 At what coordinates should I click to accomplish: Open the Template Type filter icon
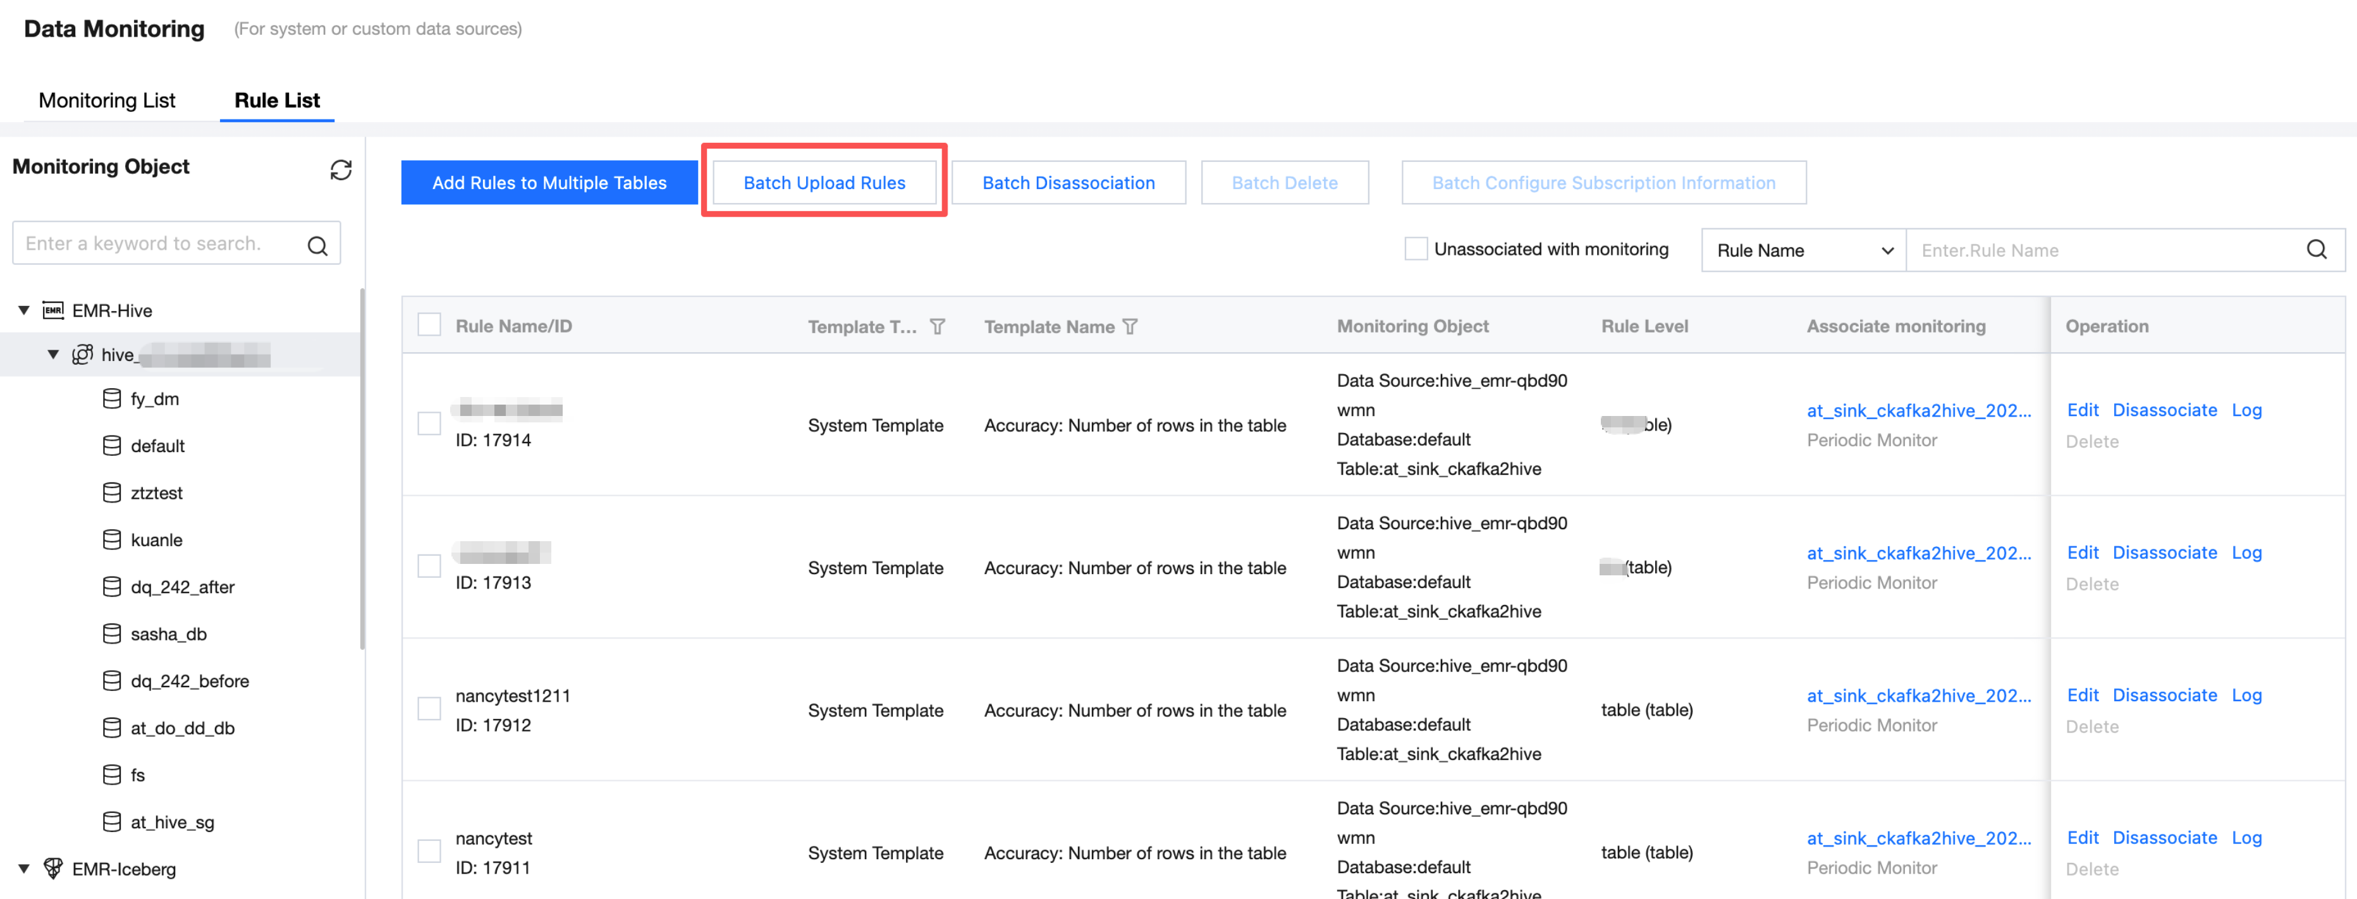click(937, 326)
